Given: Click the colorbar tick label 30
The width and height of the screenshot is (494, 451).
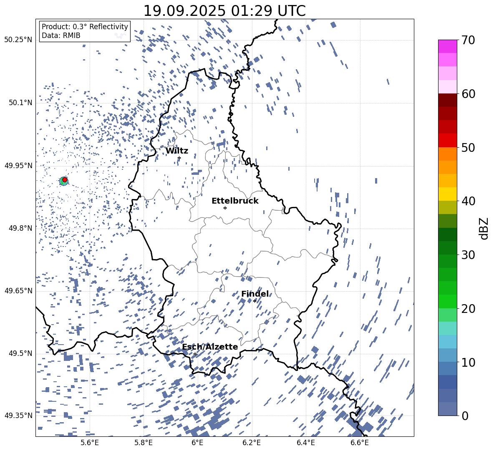Looking at the screenshot, I should tap(468, 255).
